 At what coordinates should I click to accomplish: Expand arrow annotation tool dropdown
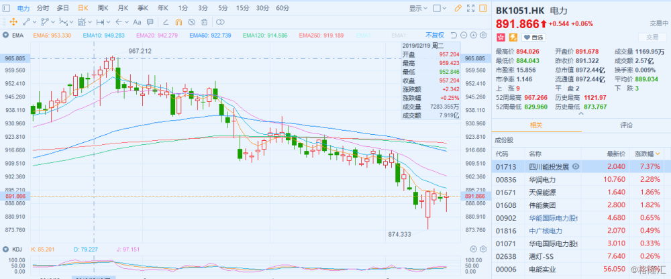127,22
